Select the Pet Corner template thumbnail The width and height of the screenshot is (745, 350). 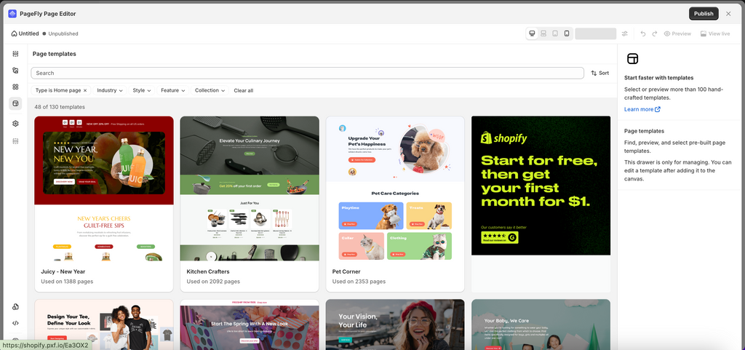click(x=395, y=188)
